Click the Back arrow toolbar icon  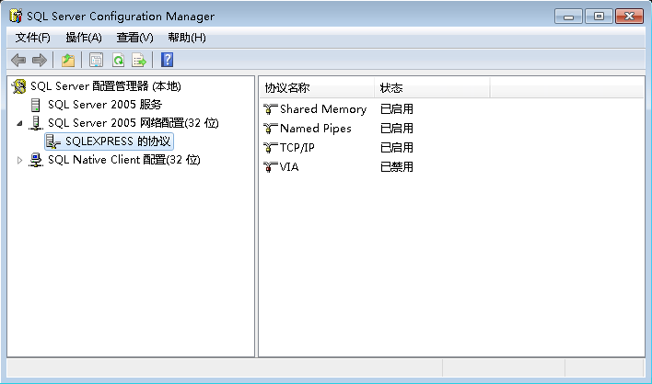(x=18, y=60)
